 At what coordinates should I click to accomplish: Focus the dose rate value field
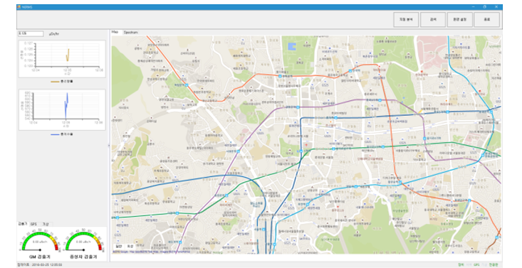click(x=31, y=33)
